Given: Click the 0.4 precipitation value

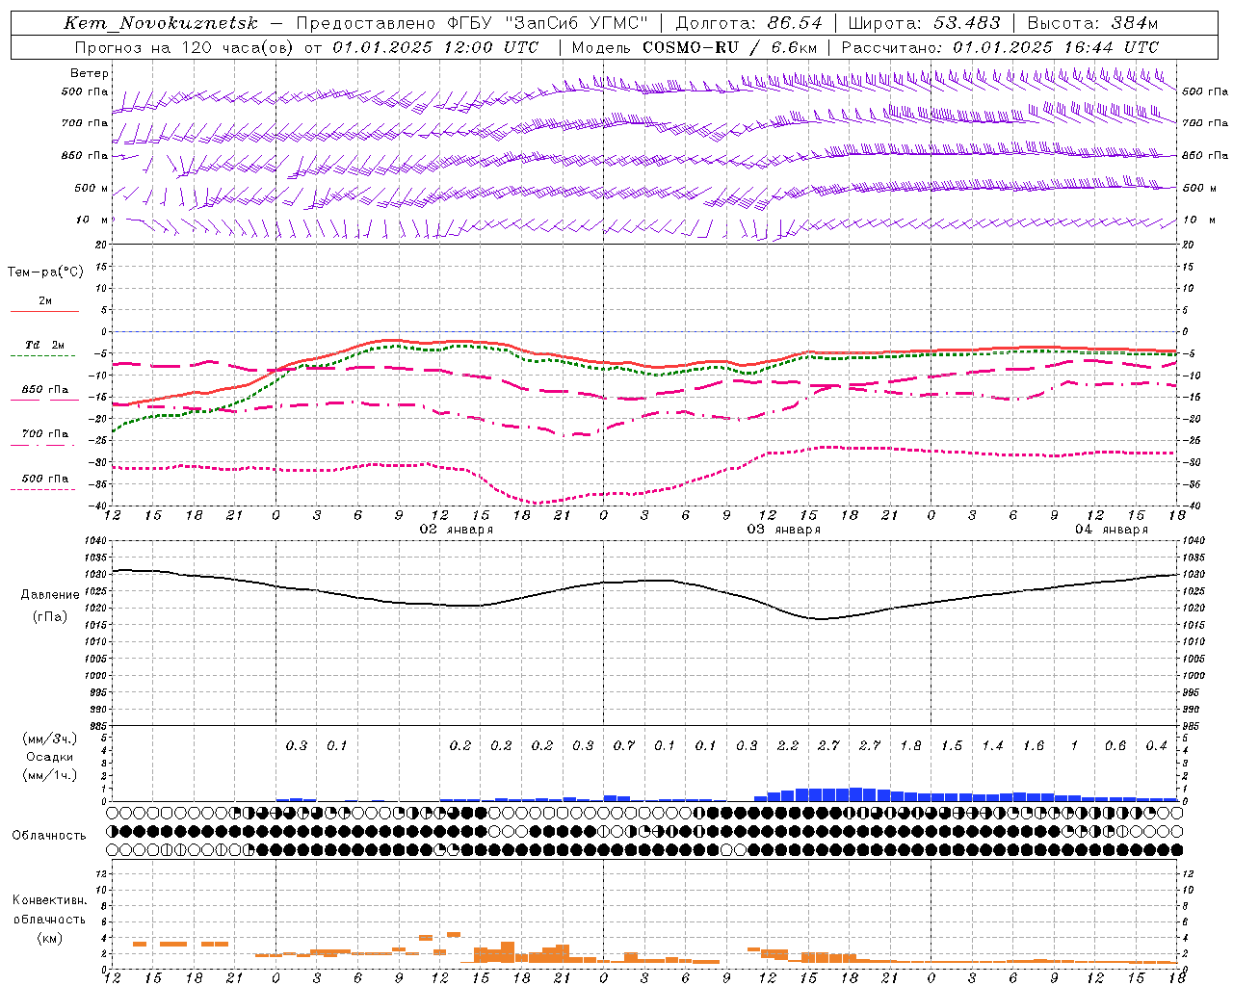Looking at the screenshot, I should click(1156, 745).
